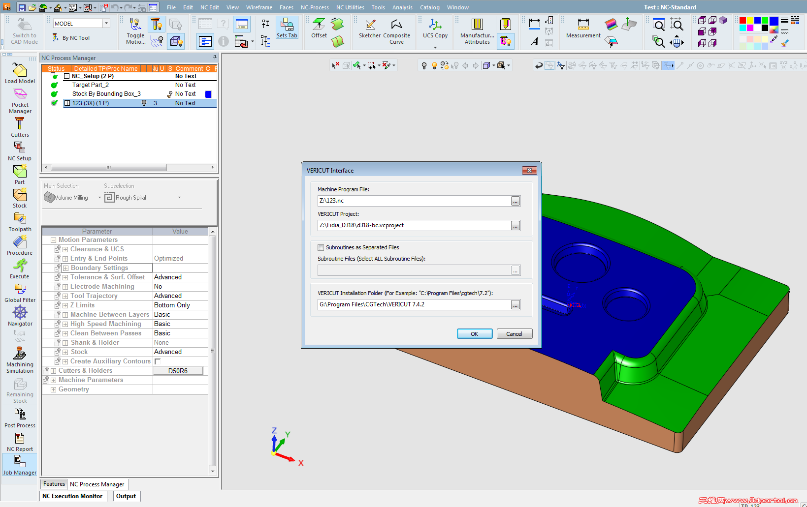The height and width of the screenshot is (507, 807).
Task: Toggle the yellow light bulb in view toolbar
Action: pos(434,65)
